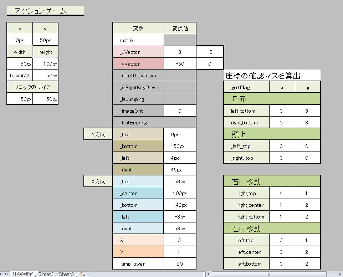Select the jumpPower value cell 20
The width and height of the screenshot is (343, 277).
180,264
